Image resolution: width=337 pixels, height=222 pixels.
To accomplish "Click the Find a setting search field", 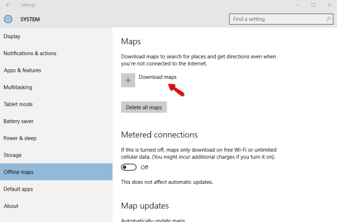I will pyautogui.click(x=281, y=19).
